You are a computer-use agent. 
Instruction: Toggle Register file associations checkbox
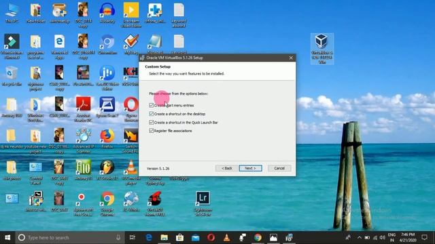151,131
